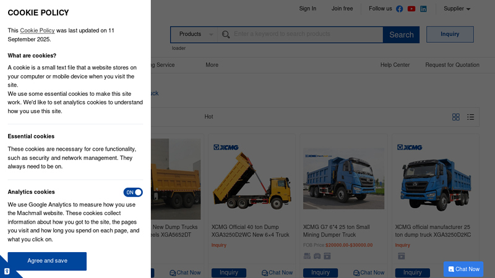
Task: Open the floating Chat Now button
Action: tap(463, 269)
